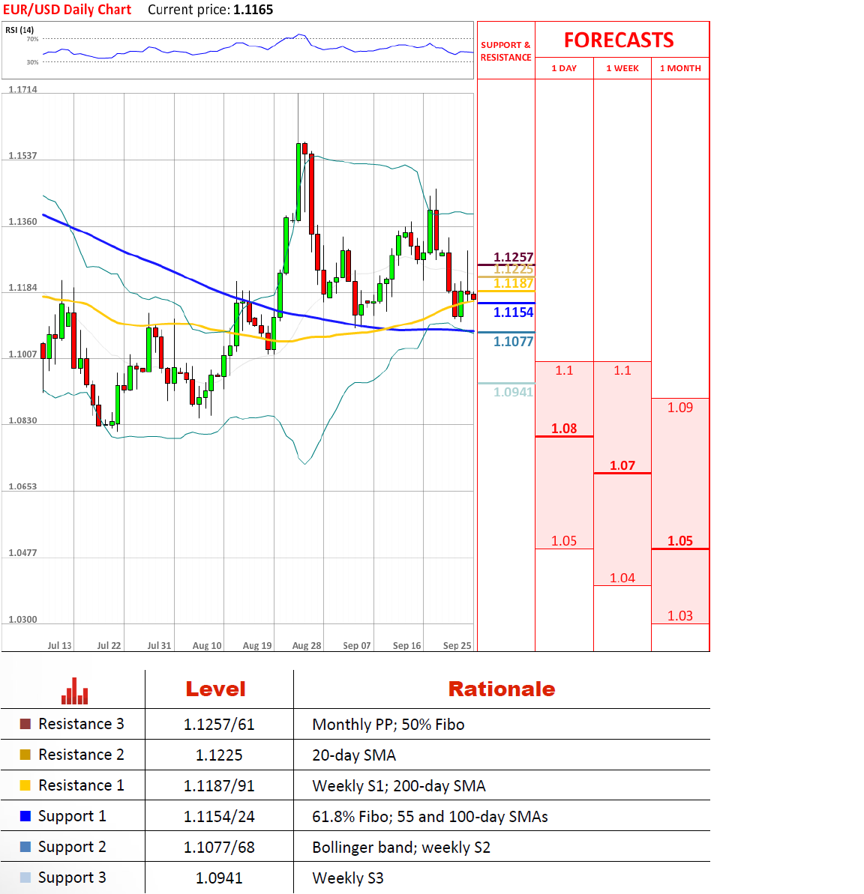864x894 pixels.
Task: Click the Support 1 blue color swatch
Action: [x=25, y=816]
